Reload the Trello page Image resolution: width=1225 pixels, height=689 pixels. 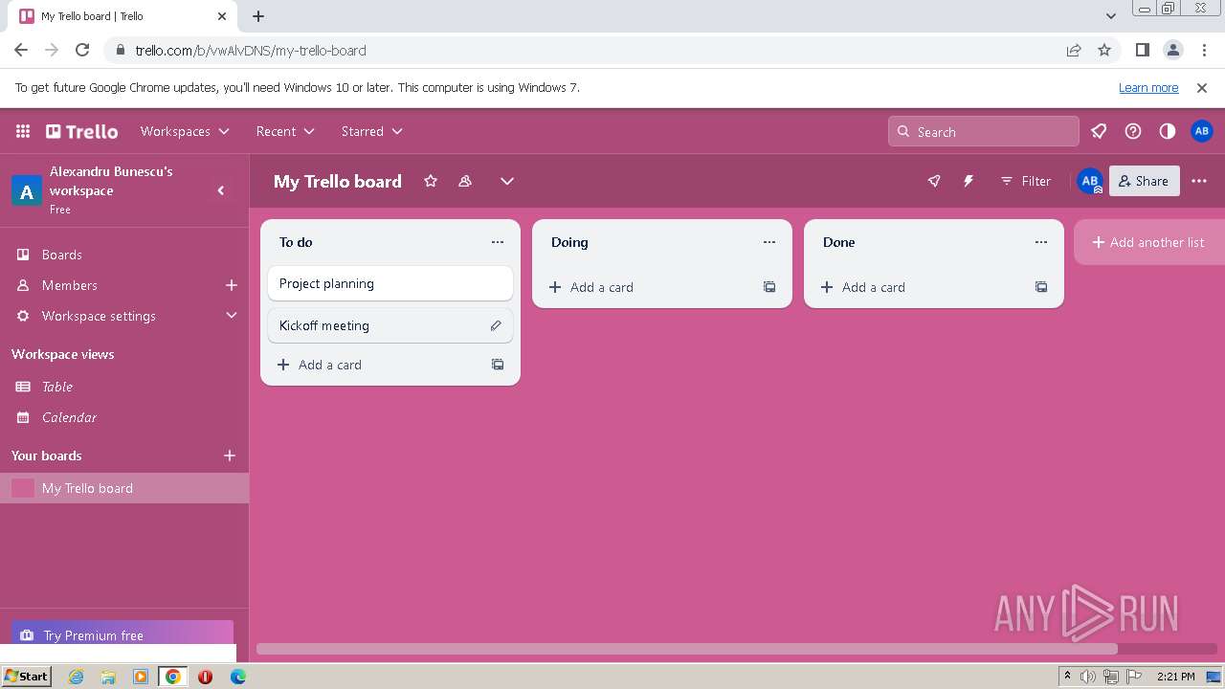82,50
